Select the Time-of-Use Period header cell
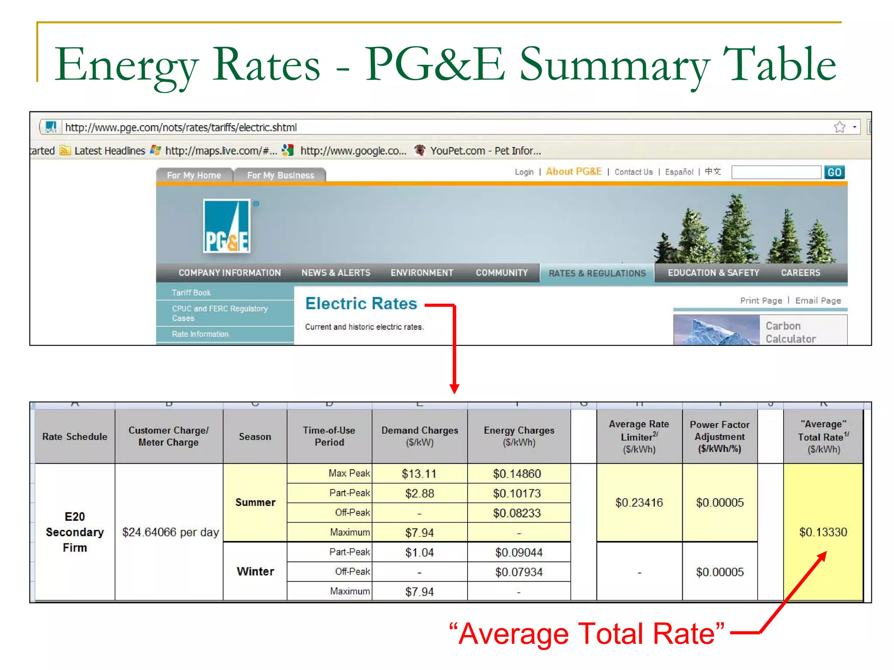Screen dimensions: 894x670 coord(329,436)
